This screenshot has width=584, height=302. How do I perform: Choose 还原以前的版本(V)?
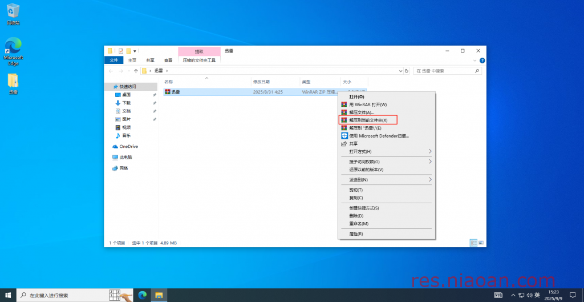point(387,170)
